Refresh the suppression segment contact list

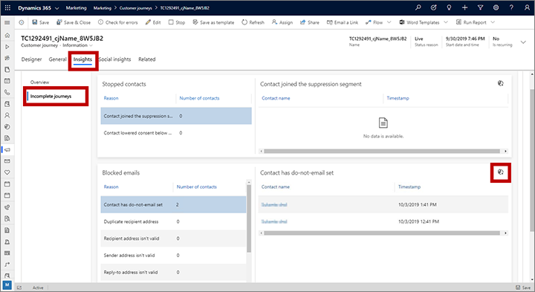pos(501,83)
